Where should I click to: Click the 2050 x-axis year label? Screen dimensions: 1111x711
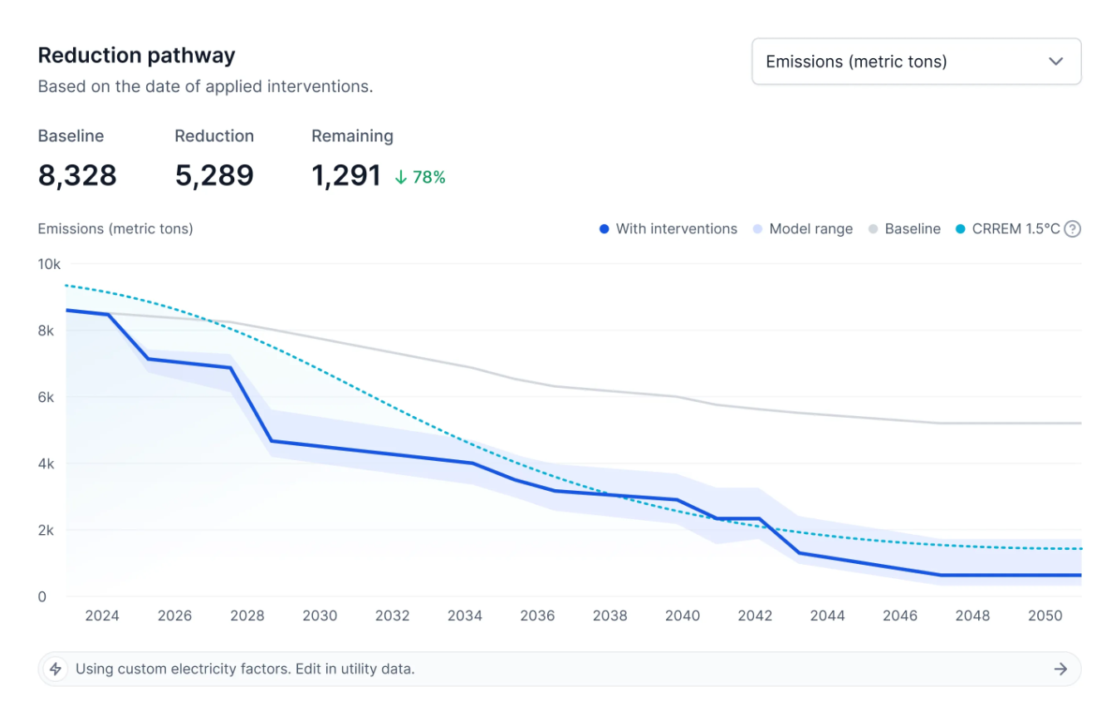coord(1045,615)
